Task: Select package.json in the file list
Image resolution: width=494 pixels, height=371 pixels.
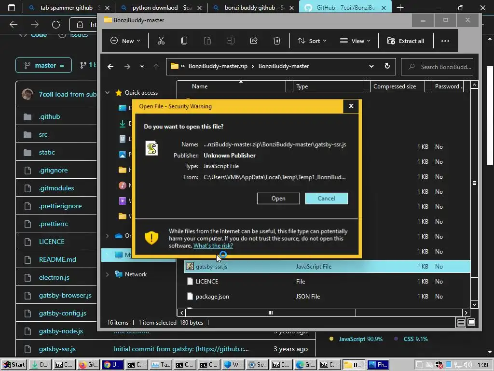Action: (212, 297)
